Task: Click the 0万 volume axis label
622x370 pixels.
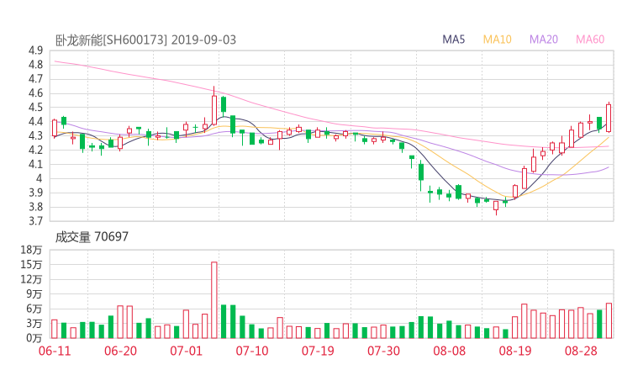Action: pos(34,338)
